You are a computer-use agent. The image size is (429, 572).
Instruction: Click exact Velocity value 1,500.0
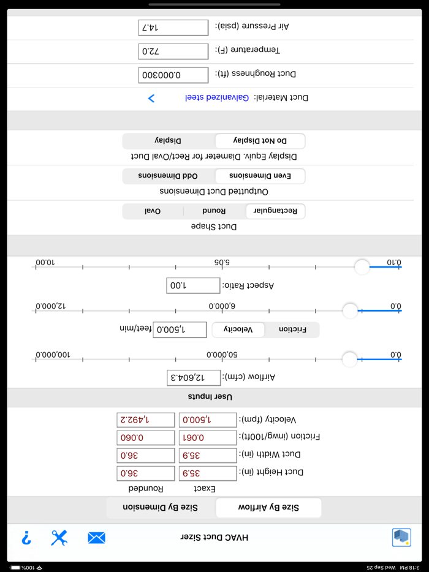[208, 420]
